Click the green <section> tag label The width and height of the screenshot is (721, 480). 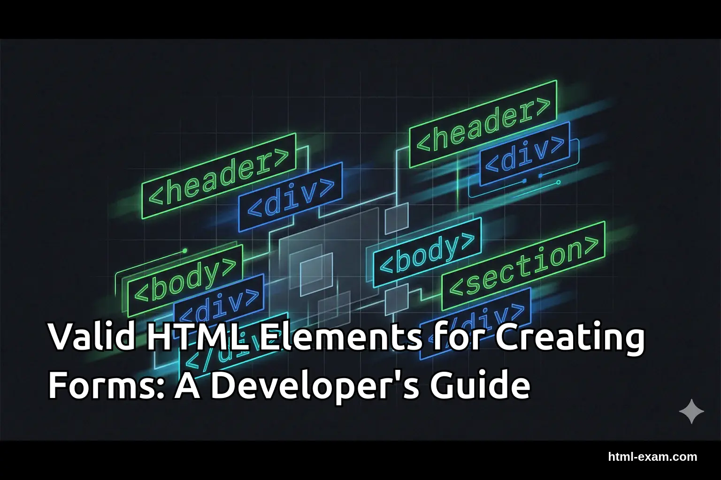[523, 266]
